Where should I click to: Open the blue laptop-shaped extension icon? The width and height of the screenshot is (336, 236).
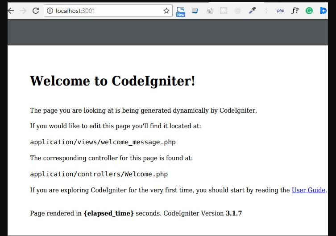195,11
